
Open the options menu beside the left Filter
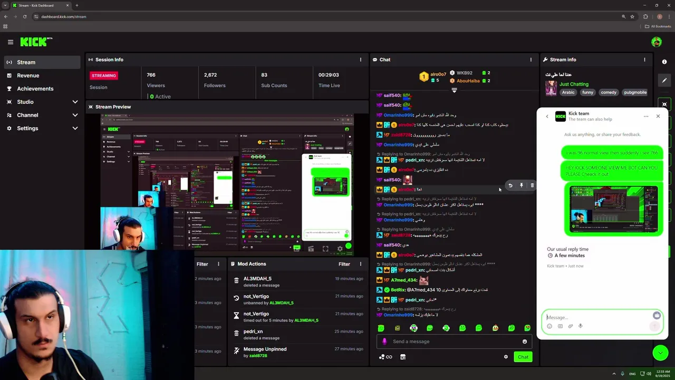coord(218,264)
